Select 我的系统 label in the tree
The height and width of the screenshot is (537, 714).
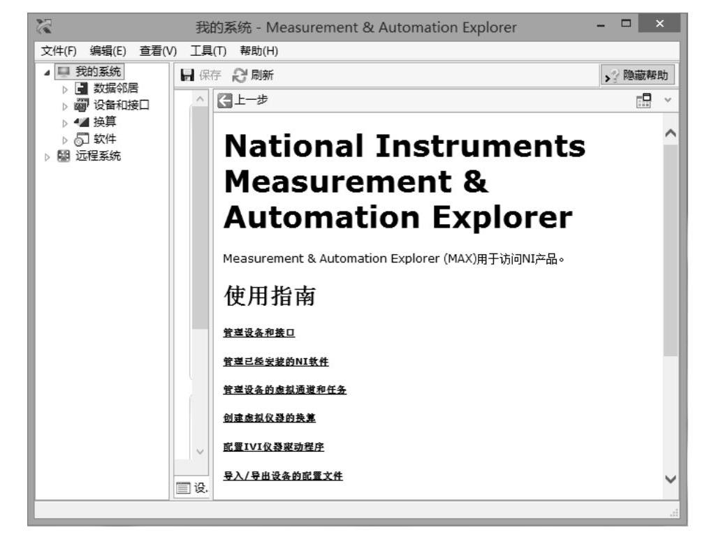tap(98, 72)
